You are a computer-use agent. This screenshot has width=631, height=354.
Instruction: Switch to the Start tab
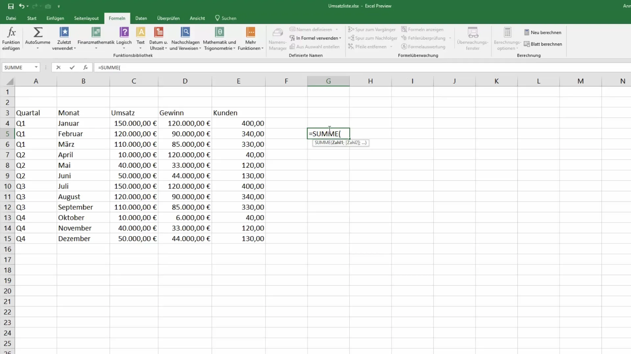tap(32, 18)
